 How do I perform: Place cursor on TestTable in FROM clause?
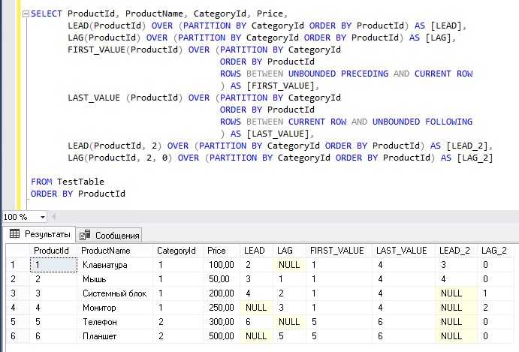[x=80, y=182]
